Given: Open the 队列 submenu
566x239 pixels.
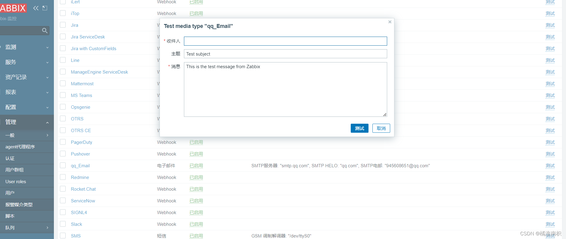Looking at the screenshot, I should pyautogui.click(x=27, y=228).
